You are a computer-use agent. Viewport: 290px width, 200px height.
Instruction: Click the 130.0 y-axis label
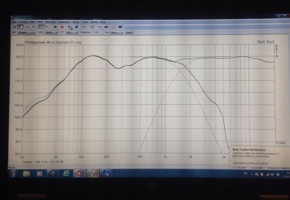click(x=19, y=45)
